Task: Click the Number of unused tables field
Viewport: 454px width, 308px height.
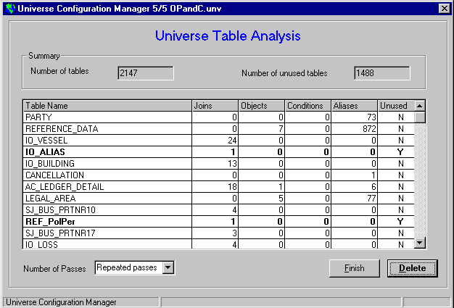Action: (381, 73)
